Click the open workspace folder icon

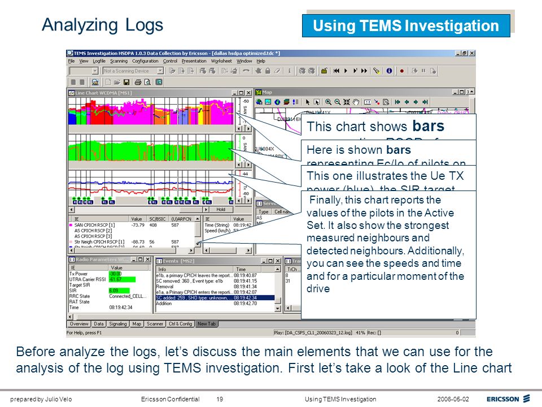click(117, 83)
